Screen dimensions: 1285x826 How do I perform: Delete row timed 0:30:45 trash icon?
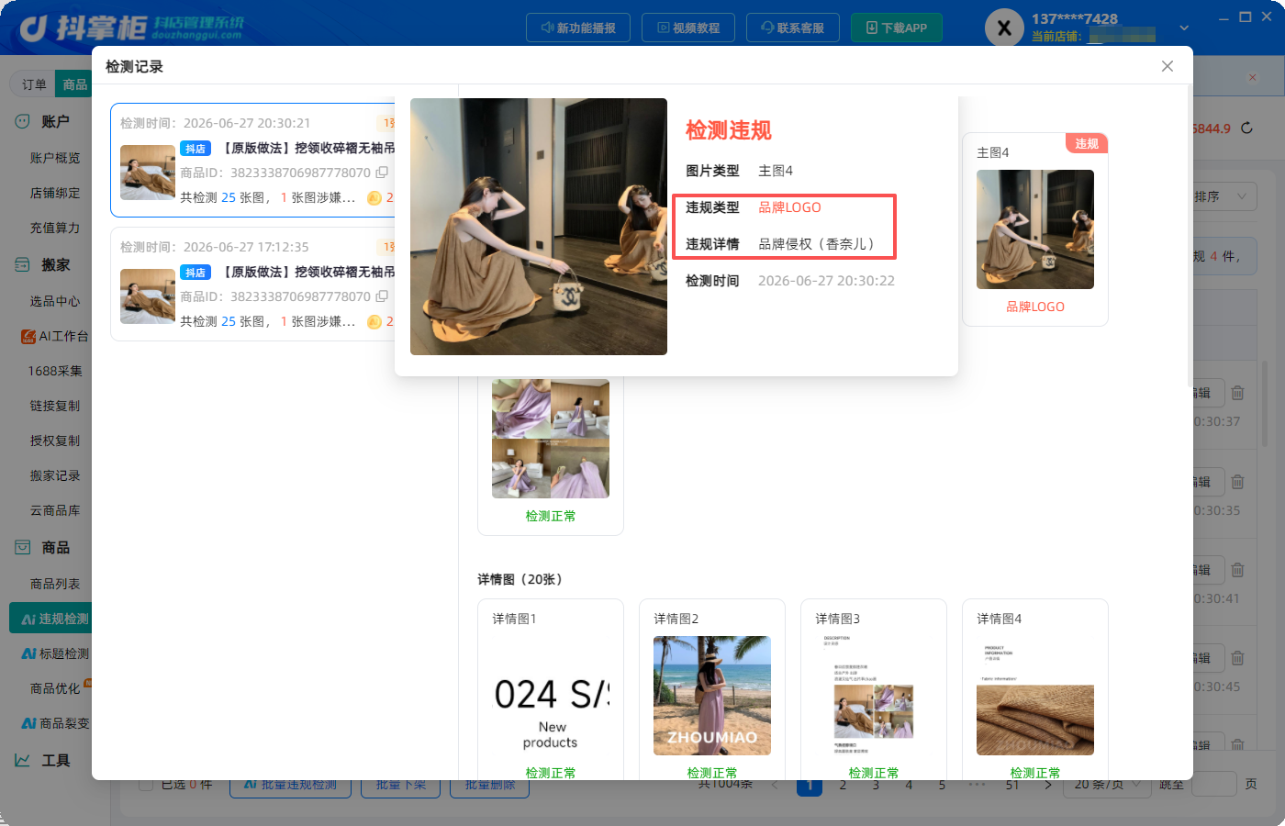(1237, 658)
